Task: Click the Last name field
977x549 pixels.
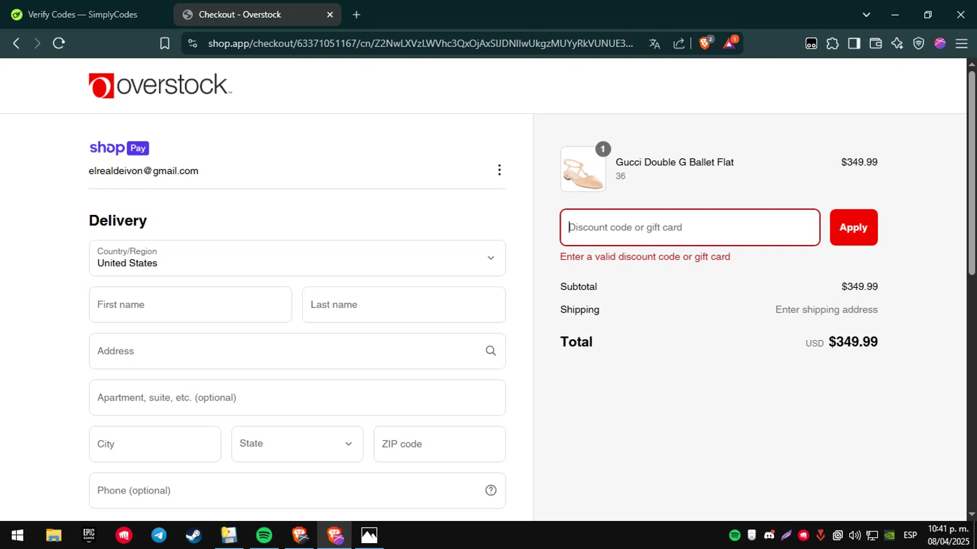Action: point(404,305)
